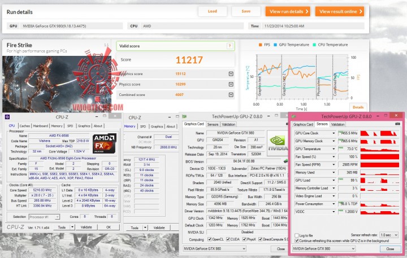407x258 pixels.
Task: Click the Fire Strike preview image
Action: 57,84
